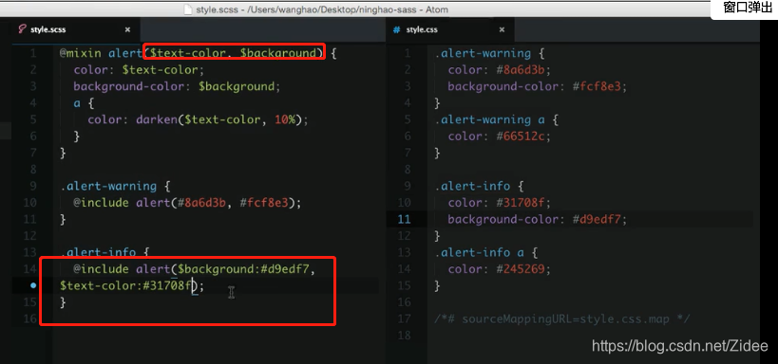Screen dimensions: 778x364
Task: Click 'color: #245269;' in style.css
Action: (x=500, y=269)
